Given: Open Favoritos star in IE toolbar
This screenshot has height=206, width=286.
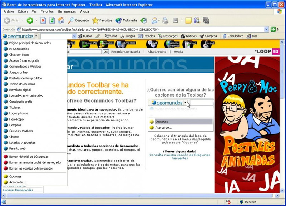Looking at the screenshot, I should pos(102,20).
